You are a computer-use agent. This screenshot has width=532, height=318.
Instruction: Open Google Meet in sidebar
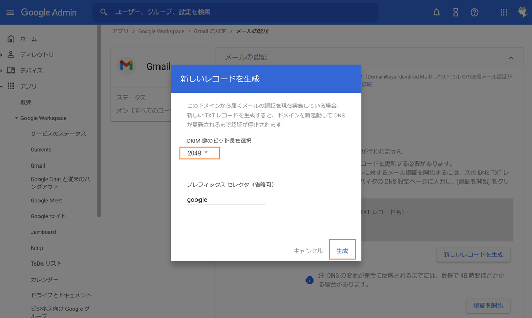click(x=46, y=200)
